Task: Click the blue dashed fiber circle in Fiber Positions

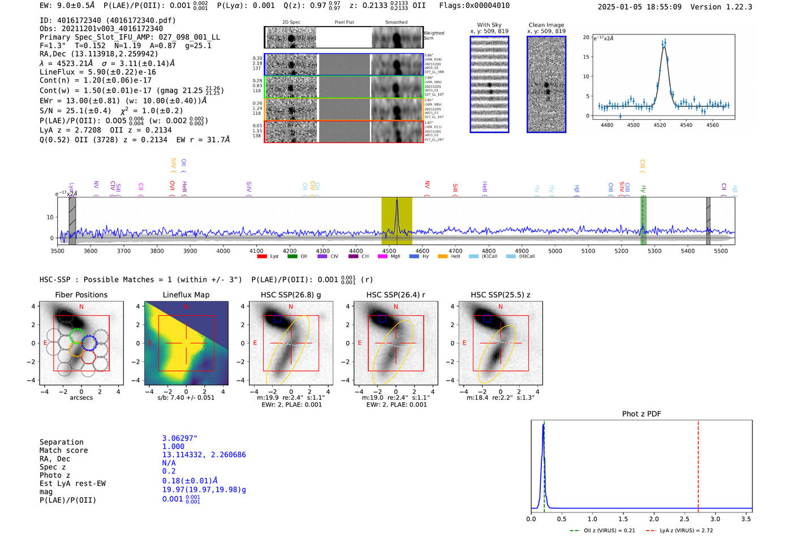Action: [89, 343]
